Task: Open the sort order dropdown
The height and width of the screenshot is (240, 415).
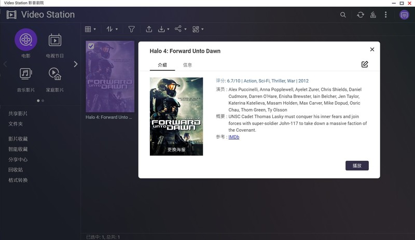Action: [x=112, y=30]
